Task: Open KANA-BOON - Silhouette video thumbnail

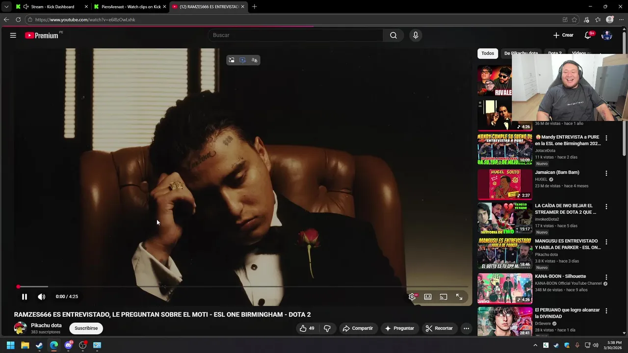Action: (505, 288)
